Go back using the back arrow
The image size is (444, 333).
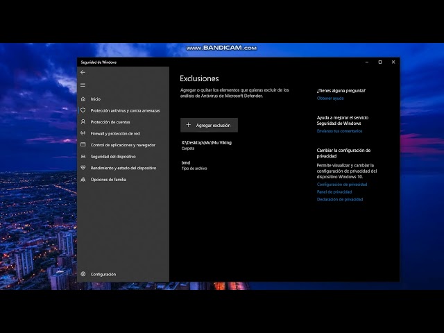(x=83, y=72)
